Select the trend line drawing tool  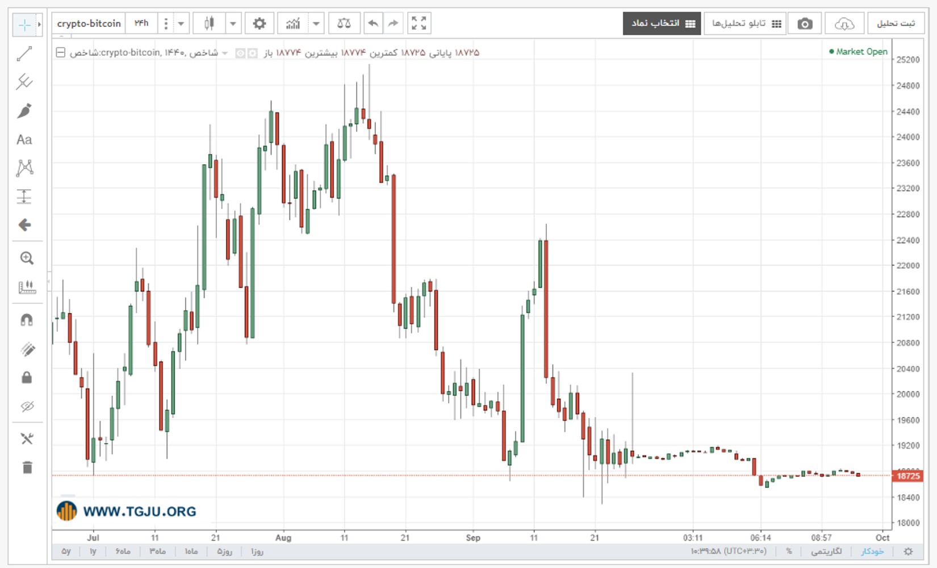point(24,54)
